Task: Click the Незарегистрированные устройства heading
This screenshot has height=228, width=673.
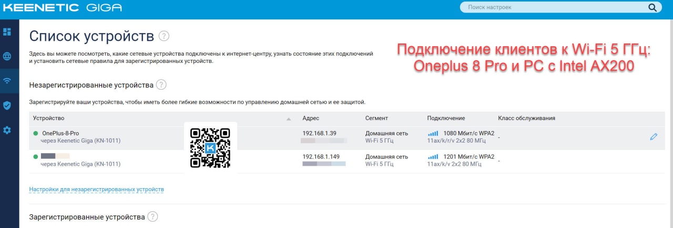Action: (x=91, y=85)
